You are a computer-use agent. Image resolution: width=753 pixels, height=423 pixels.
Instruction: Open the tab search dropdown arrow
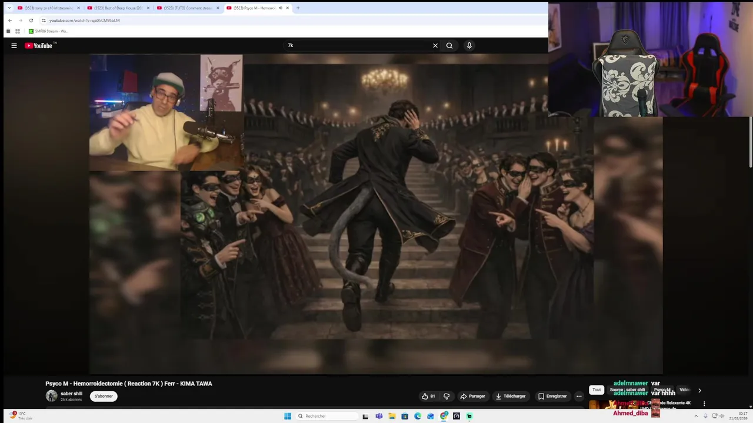pos(9,8)
